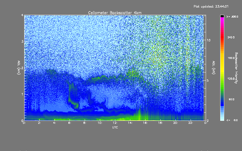
Task: Click the ">= 300.0" colorbar value
Action: coord(232,17)
